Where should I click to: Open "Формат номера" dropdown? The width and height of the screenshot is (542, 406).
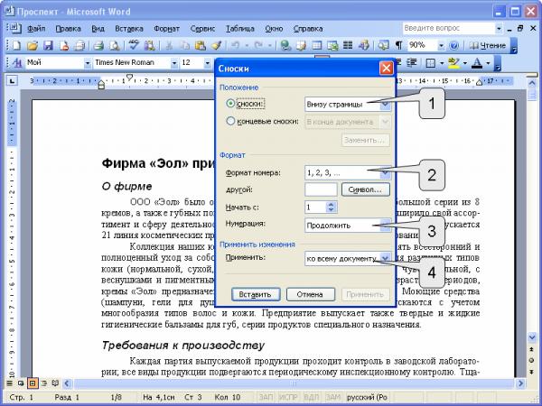pyautogui.click(x=386, y=173)
